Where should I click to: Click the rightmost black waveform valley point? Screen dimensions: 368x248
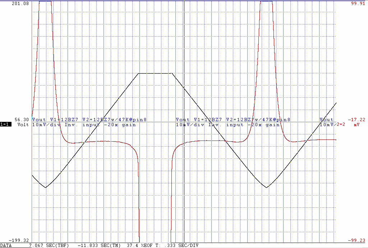coord(266,187)
